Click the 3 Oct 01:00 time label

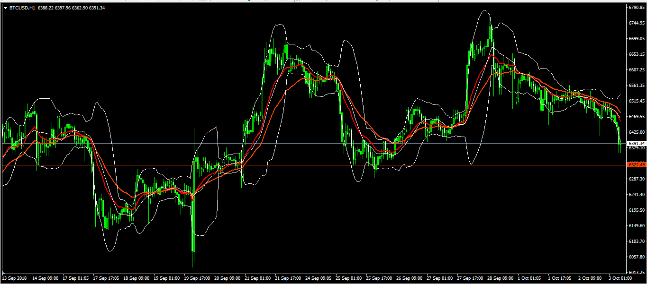tap(620, 279)
